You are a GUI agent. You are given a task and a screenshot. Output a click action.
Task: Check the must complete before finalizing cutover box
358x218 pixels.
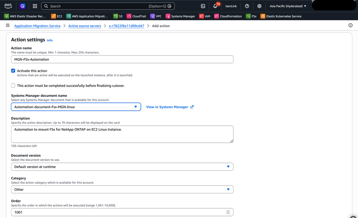(x=13, y=85)
